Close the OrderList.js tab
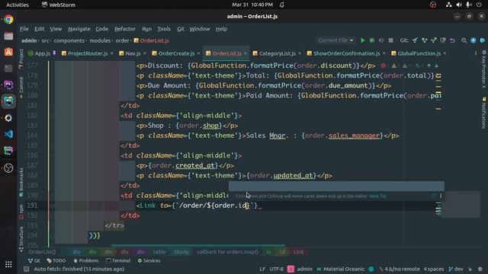This screenshot has width=488, height=274. click(x=246, y=53)
